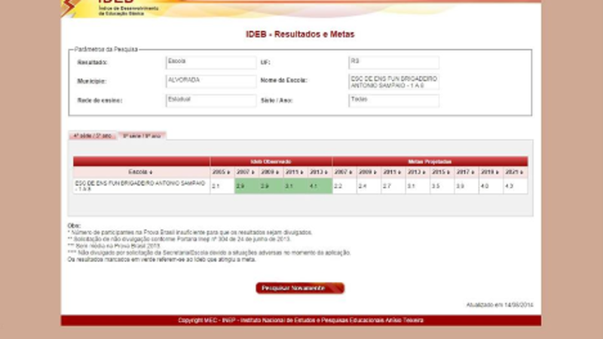The width and height of the screenshot is (603, 339).
Task: Sort by Metas Projetadas 2017 column
Action: coord(466,172)
